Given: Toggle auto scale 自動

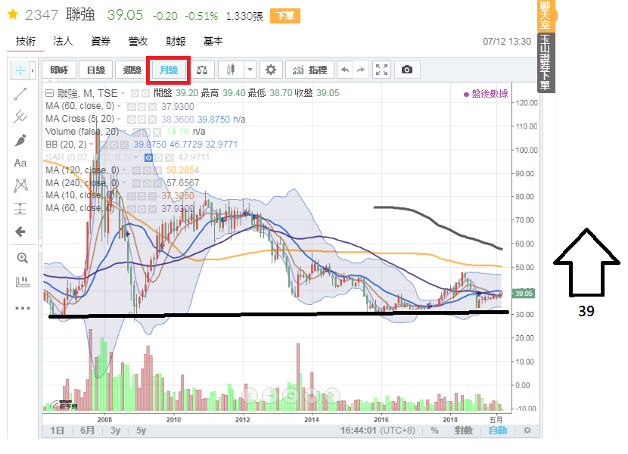Looking at the screenshot, I should (498, 431).
